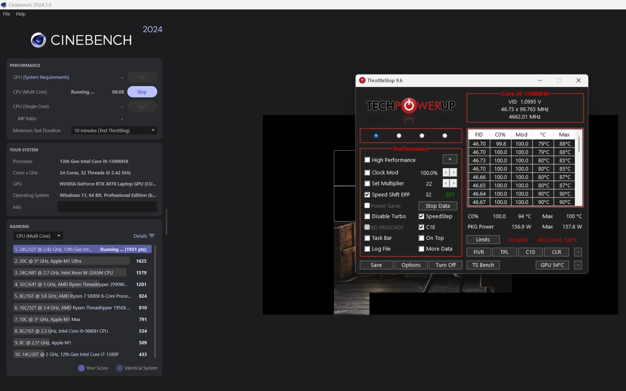Click the Speed Shift EPP value 32
This screenshot has height=391, width=626.
coord(428,195)
